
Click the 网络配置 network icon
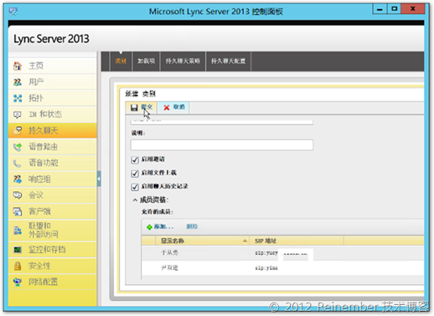(17, 282)
